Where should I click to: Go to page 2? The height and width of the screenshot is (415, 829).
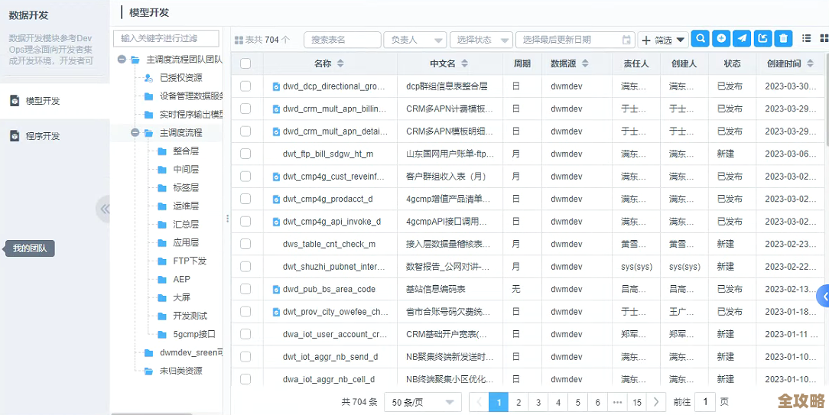click(519, 402)
